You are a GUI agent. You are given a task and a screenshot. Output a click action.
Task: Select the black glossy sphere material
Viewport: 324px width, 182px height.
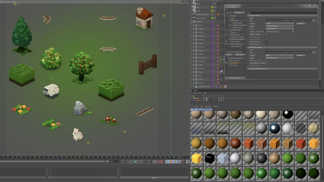click(x=287, y=115)
